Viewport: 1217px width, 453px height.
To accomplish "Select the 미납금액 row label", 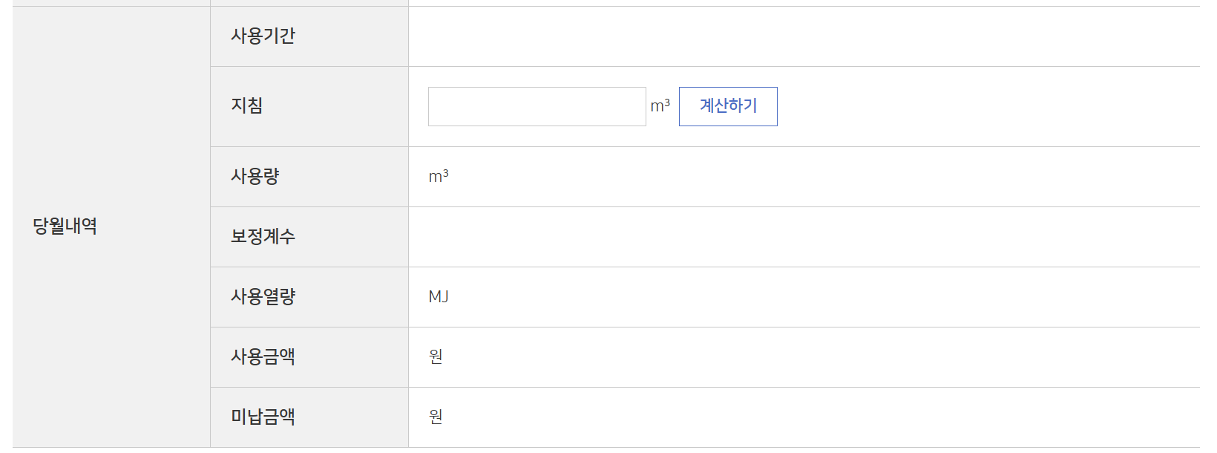I will 263,417.
